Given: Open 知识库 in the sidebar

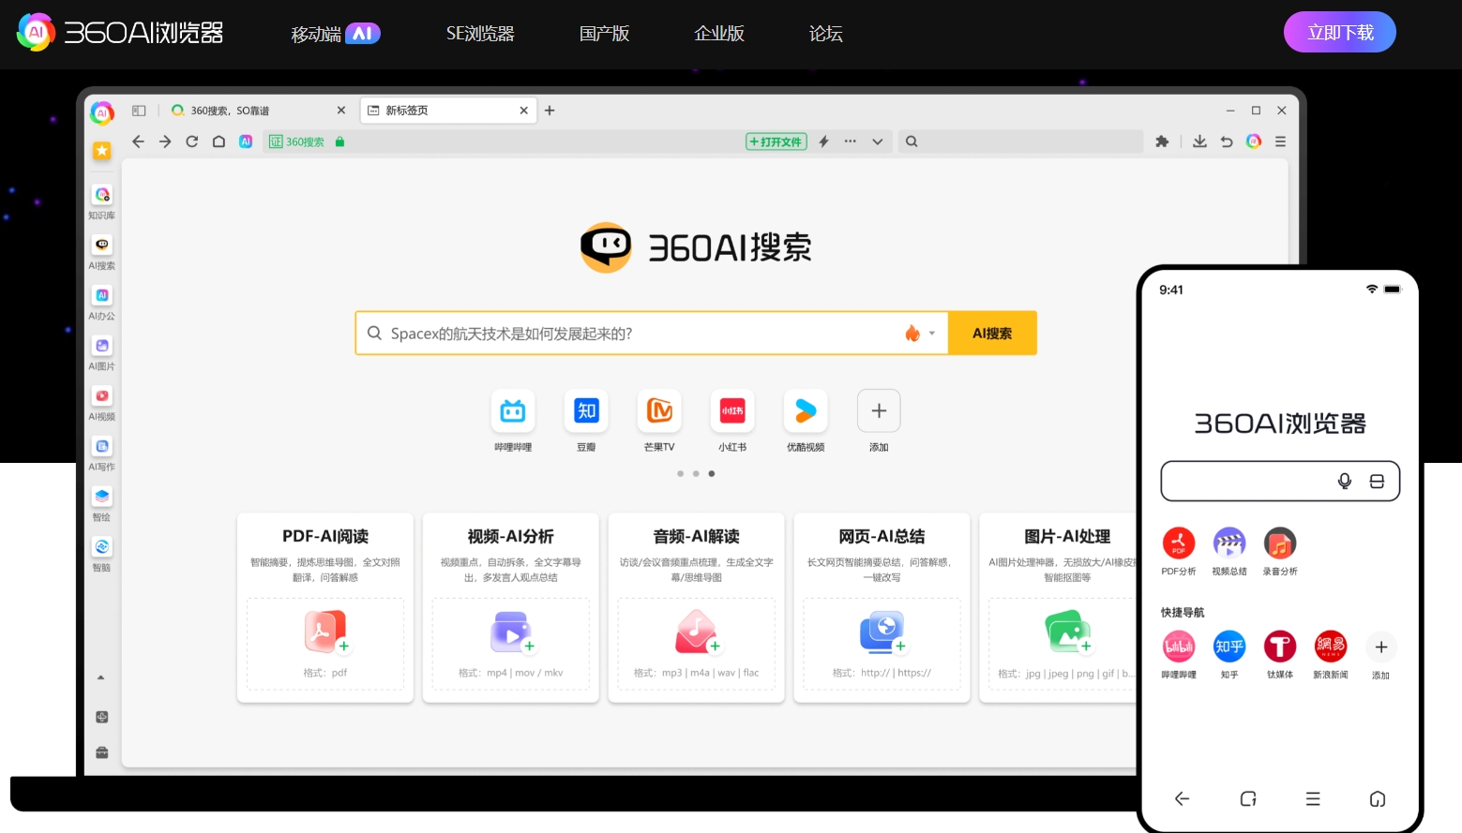Looking at the screenshot, I should point(102,201).
